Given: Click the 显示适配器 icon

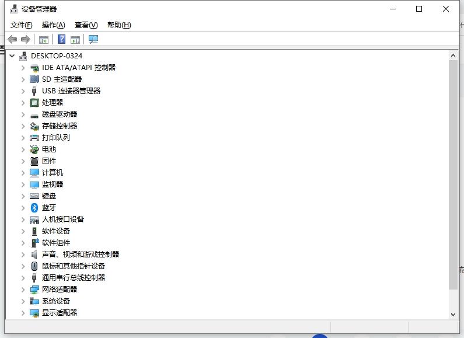Looking at the screenshot, I should click(x=34, y=313).
